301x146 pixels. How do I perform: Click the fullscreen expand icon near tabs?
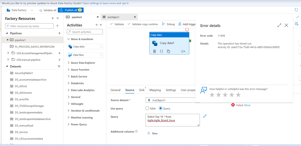tap(298, 17)
